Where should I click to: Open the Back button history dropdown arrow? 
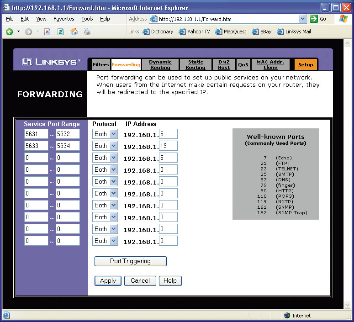click(x=19, y=32)
